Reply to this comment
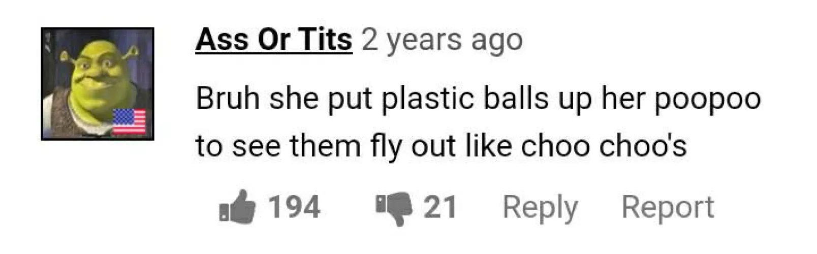 [540, 208]
